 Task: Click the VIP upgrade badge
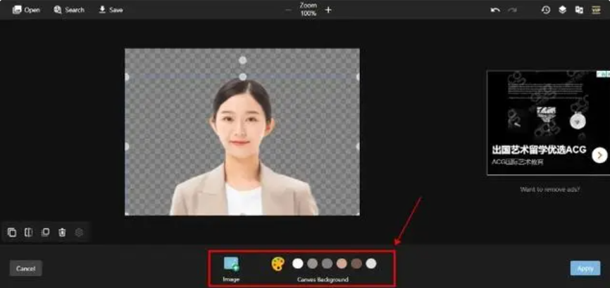pyautogui.click(x=595, y=10)
